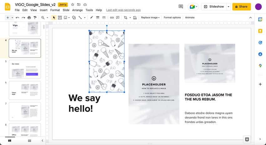Select the Paint format tool
266x145 pixels.
click(x=35, y=17)
